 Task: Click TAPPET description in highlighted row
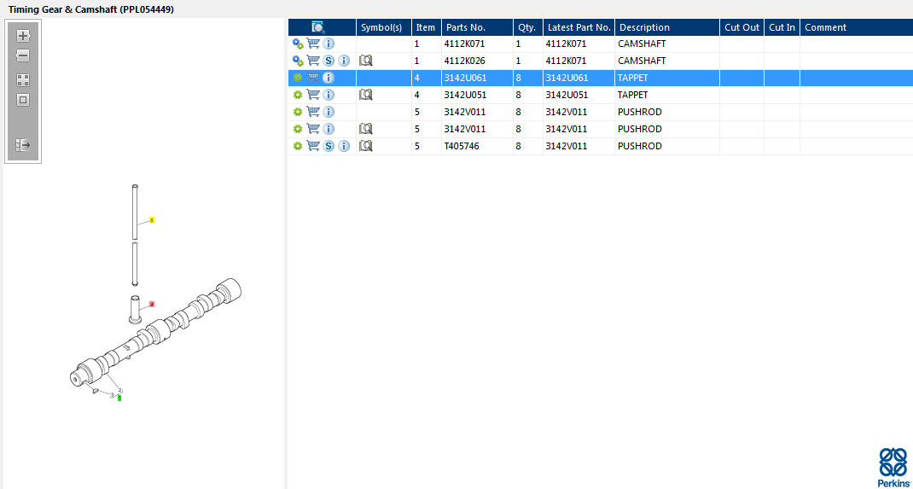pos(633,78)
